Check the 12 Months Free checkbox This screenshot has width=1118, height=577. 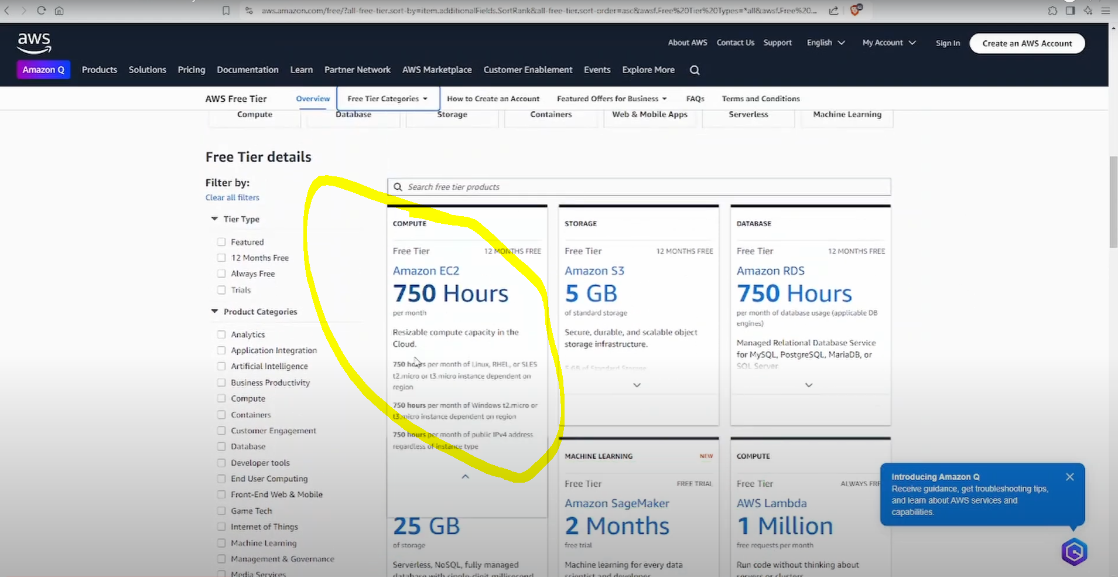point(221,258)
